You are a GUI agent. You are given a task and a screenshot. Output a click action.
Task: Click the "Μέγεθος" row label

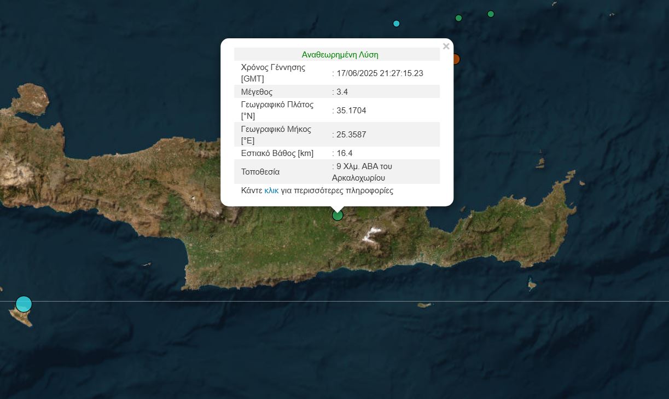point(257,92)
